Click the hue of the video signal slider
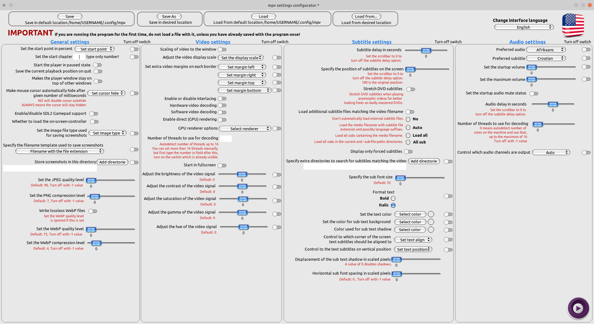The image size is (594, 324). (244, 227)
